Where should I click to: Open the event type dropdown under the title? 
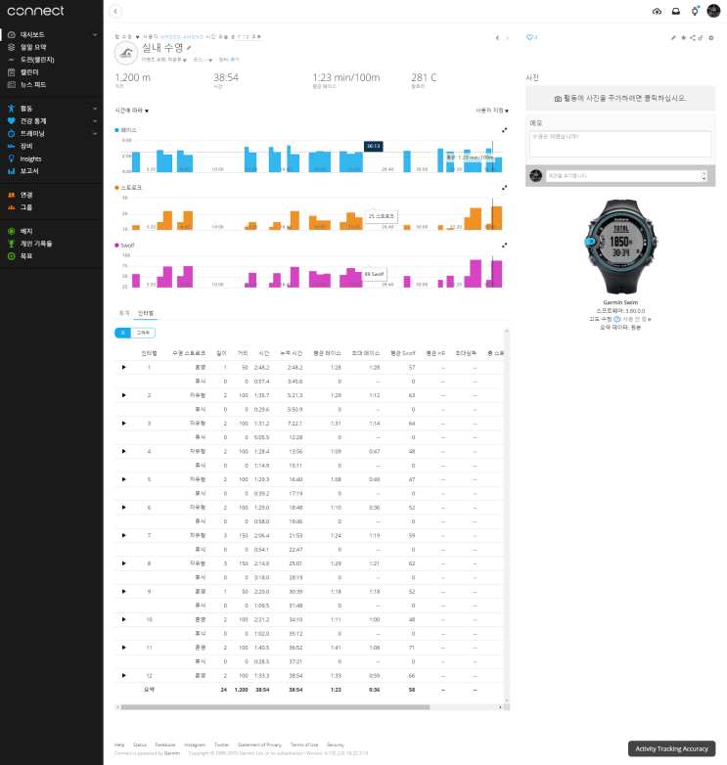[164, 60]
